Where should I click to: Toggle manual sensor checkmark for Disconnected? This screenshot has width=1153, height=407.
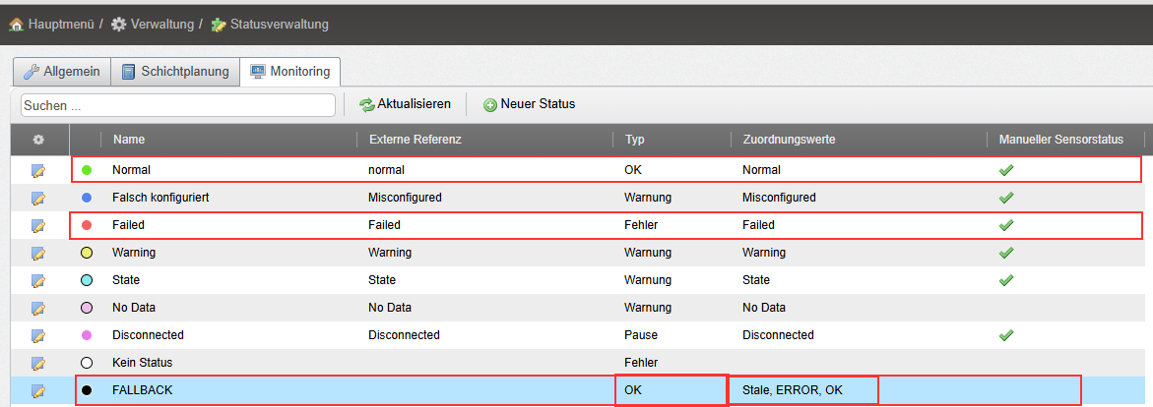coord(1005,335)
